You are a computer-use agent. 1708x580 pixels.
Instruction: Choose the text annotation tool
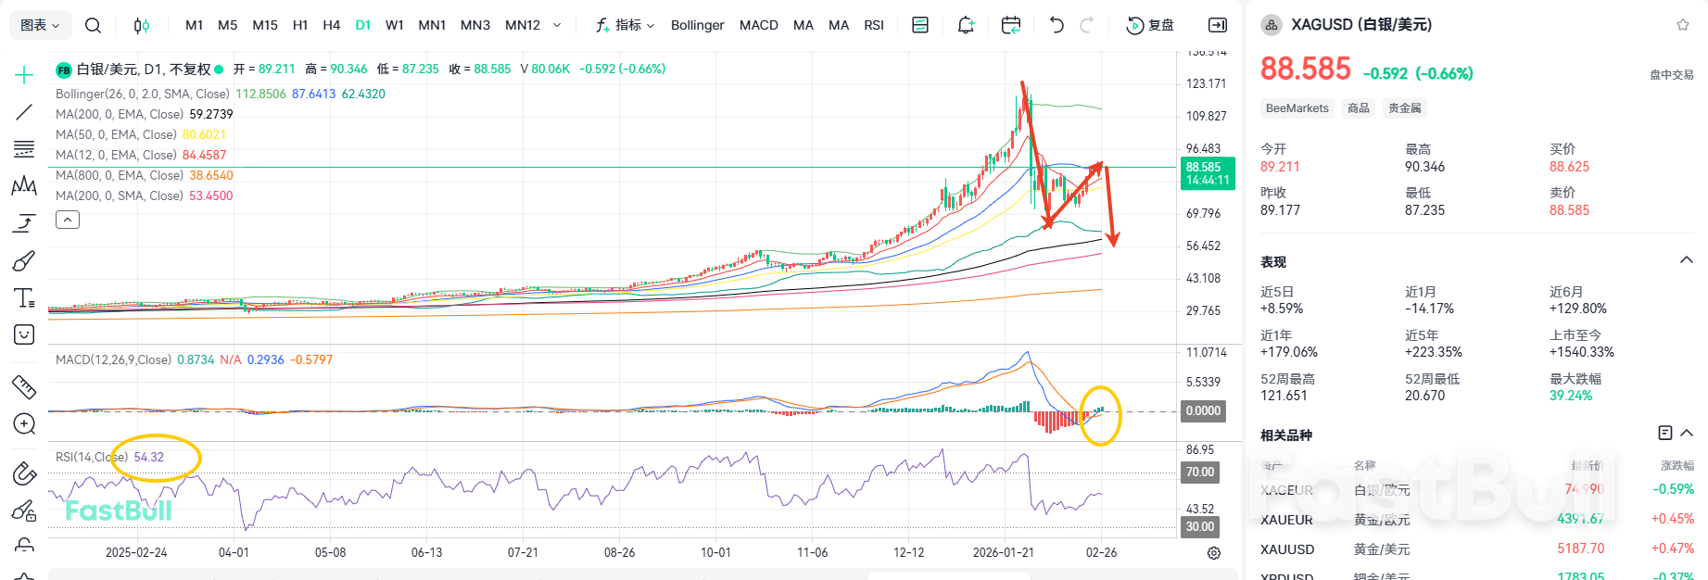pyautogui.click(x=24, y=297)
